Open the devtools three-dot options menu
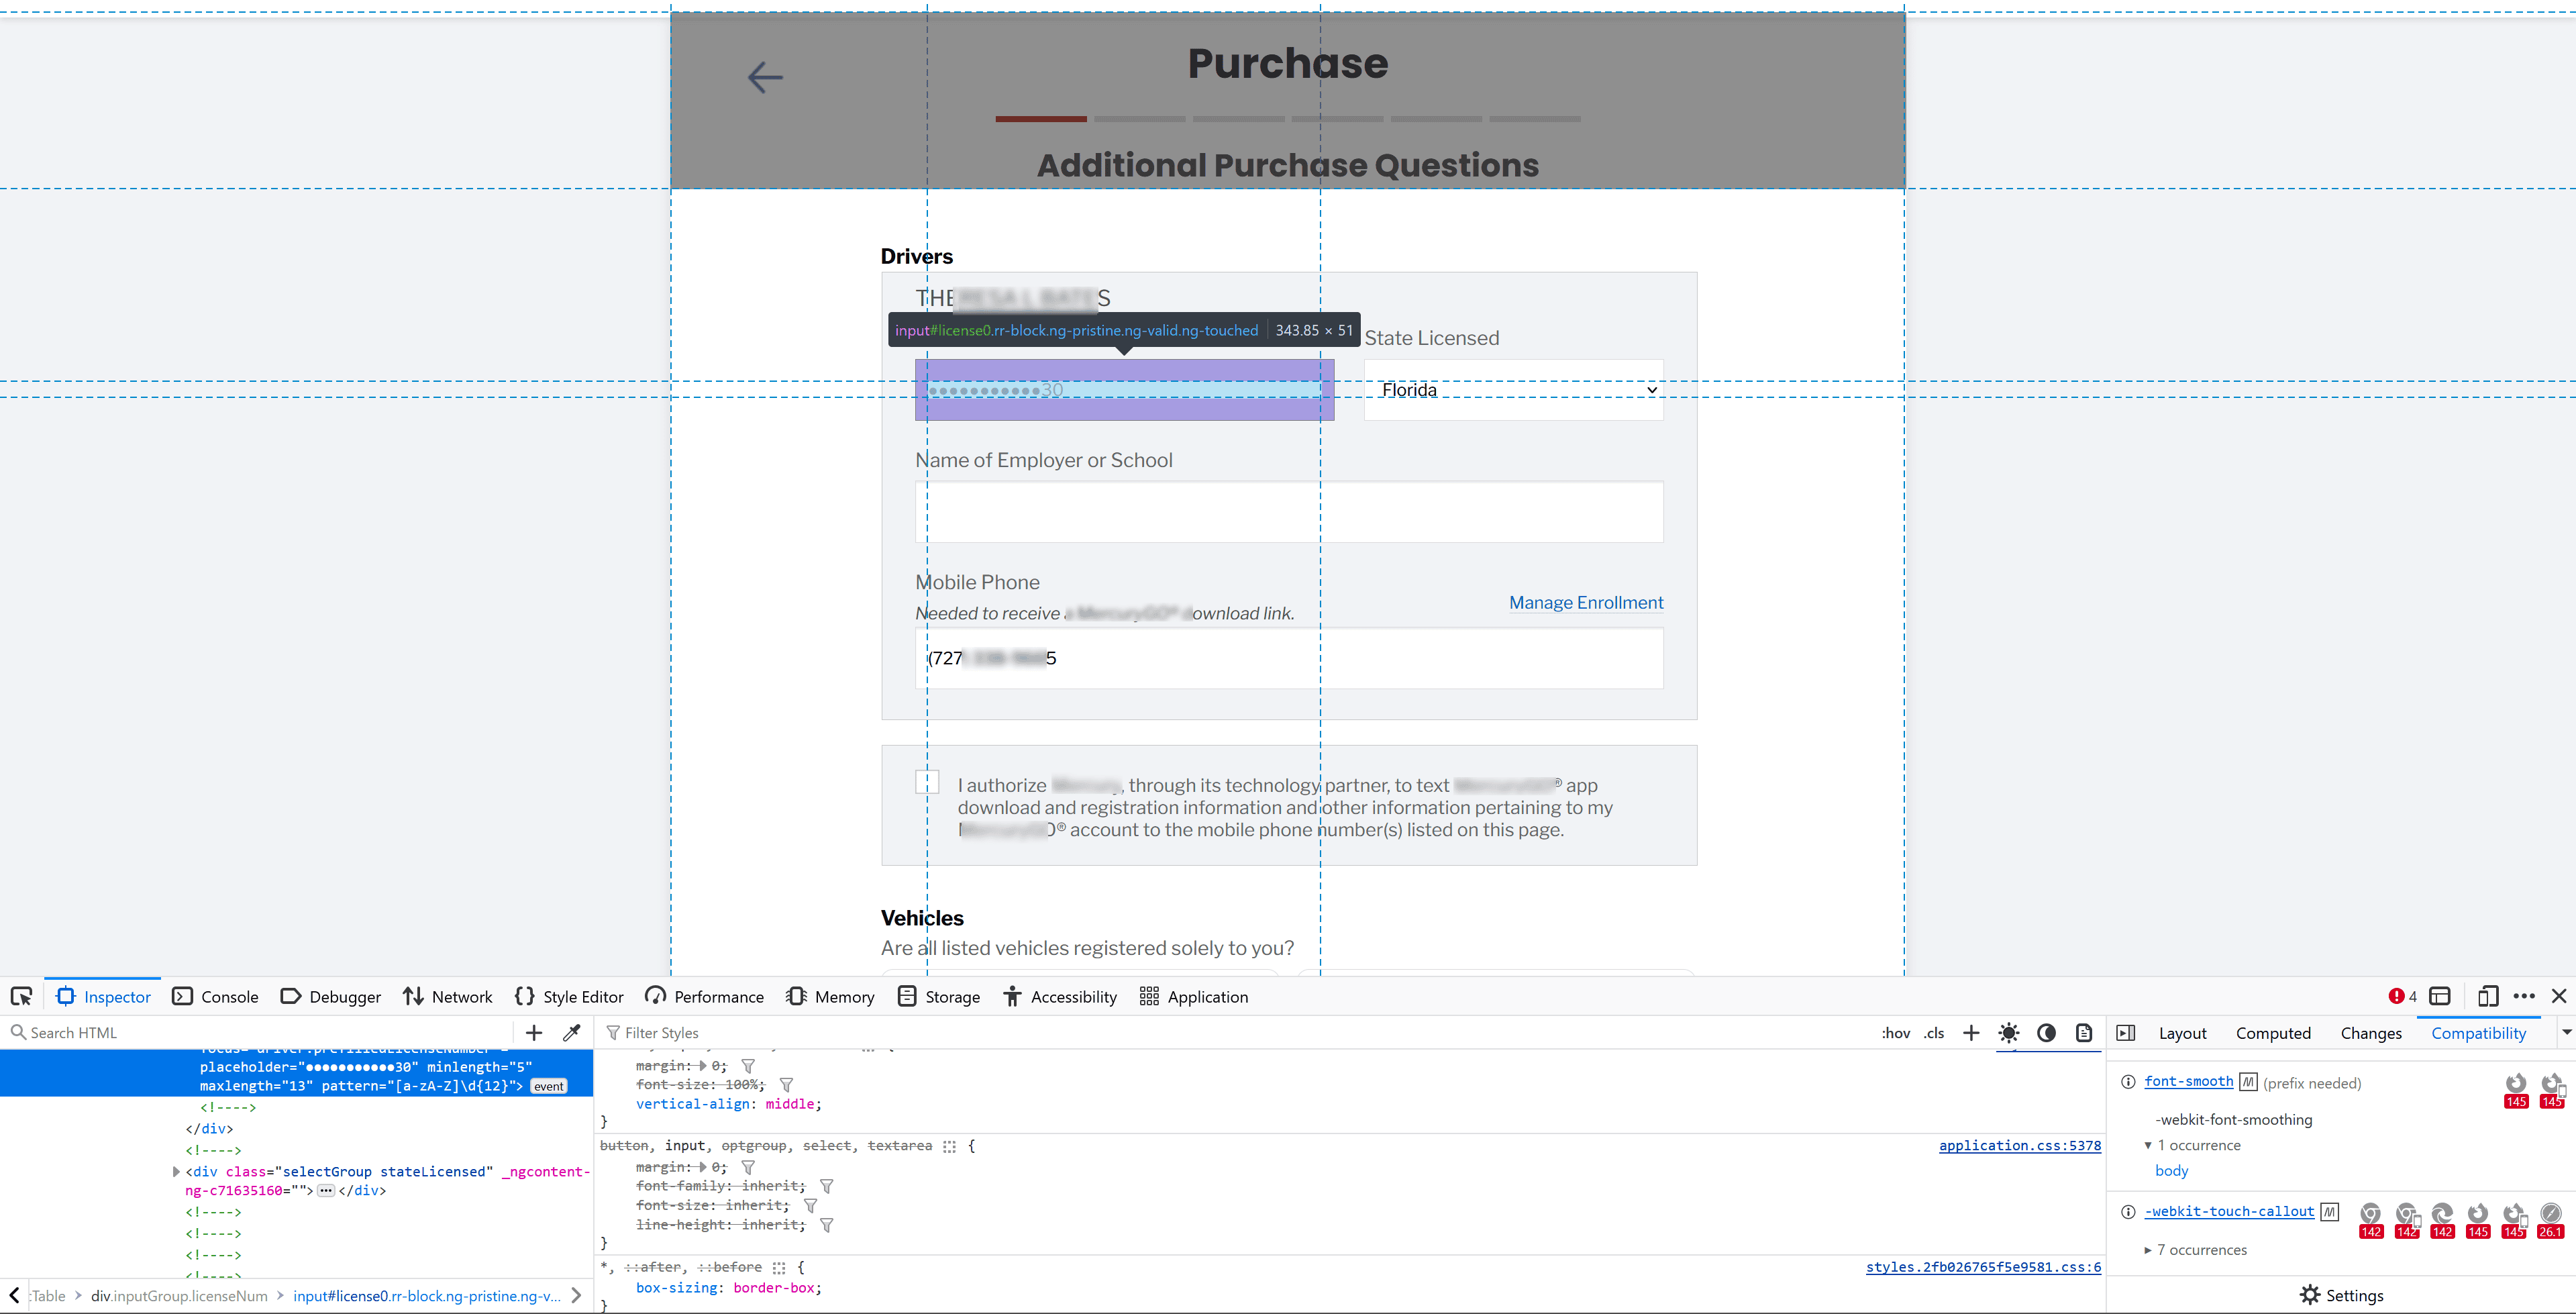Viewport: 2576px width, 1314px height. (x=2524, y=996)
